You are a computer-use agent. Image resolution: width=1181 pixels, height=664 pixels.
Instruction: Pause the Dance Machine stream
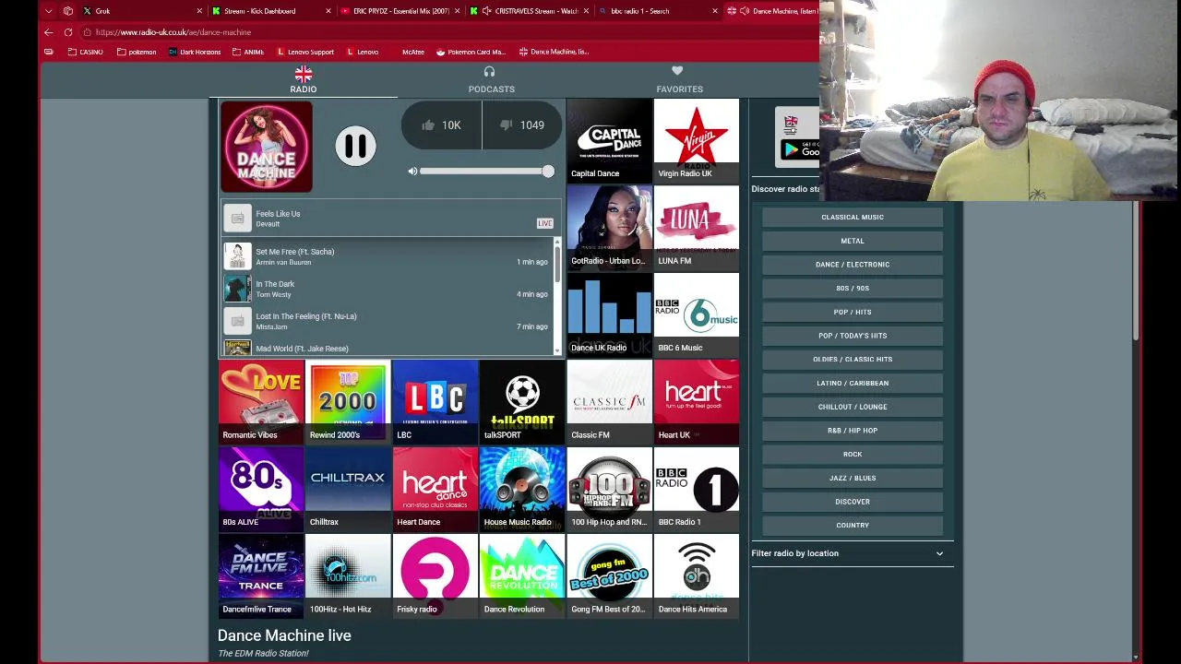[355, 146]
